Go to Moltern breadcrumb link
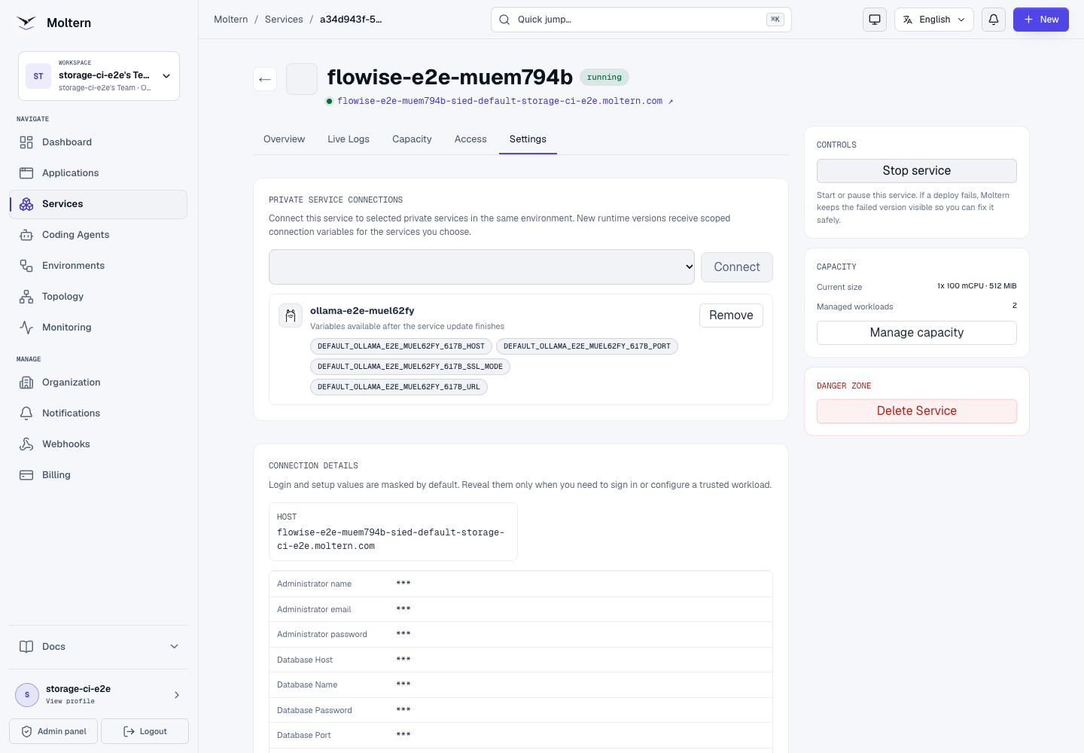 tap(230, 20)
